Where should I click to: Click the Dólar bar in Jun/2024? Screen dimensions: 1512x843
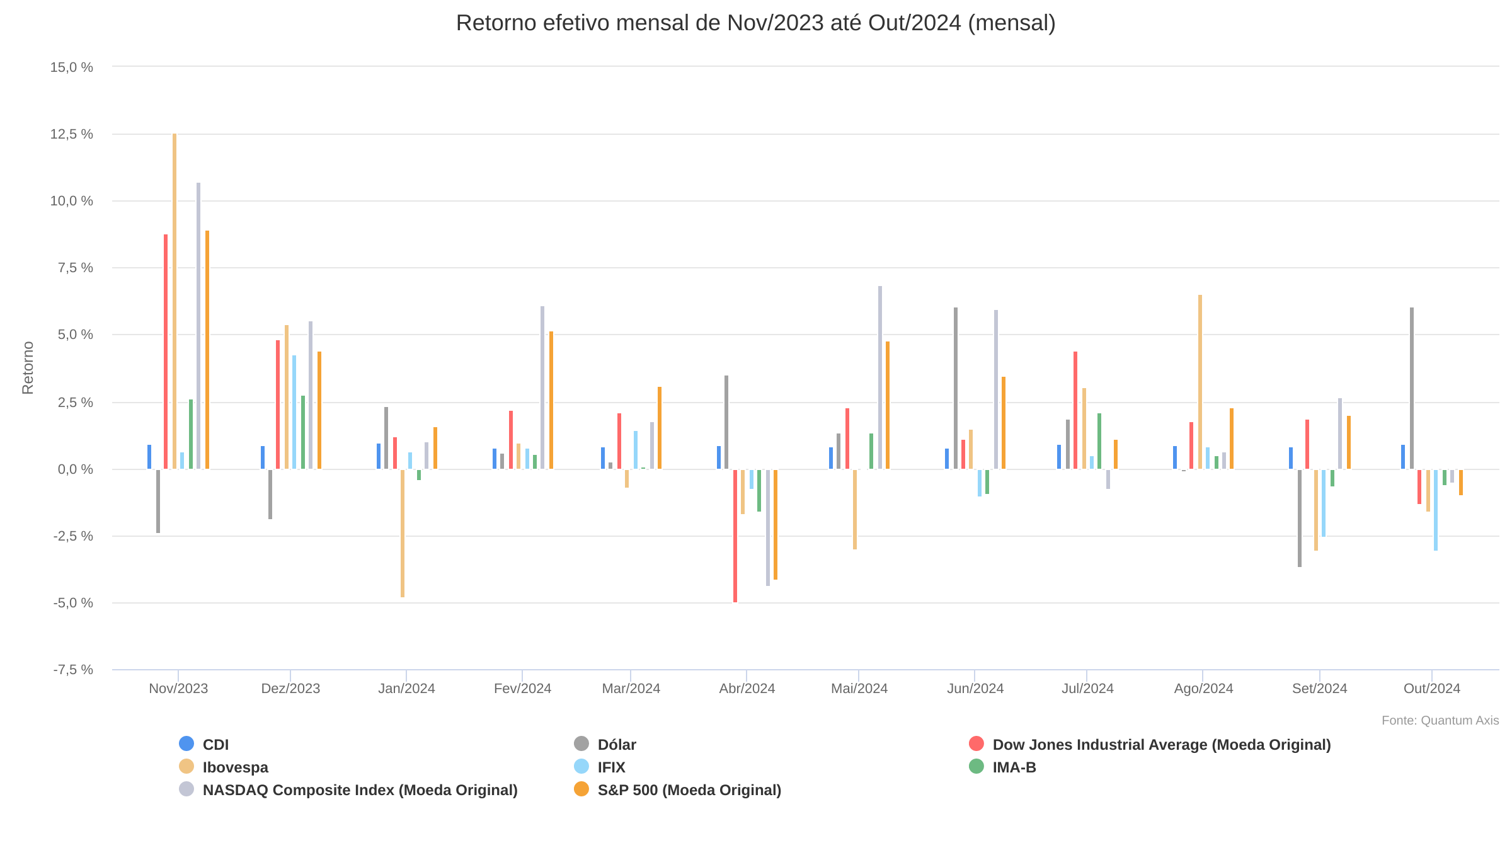tap(956, 389)
